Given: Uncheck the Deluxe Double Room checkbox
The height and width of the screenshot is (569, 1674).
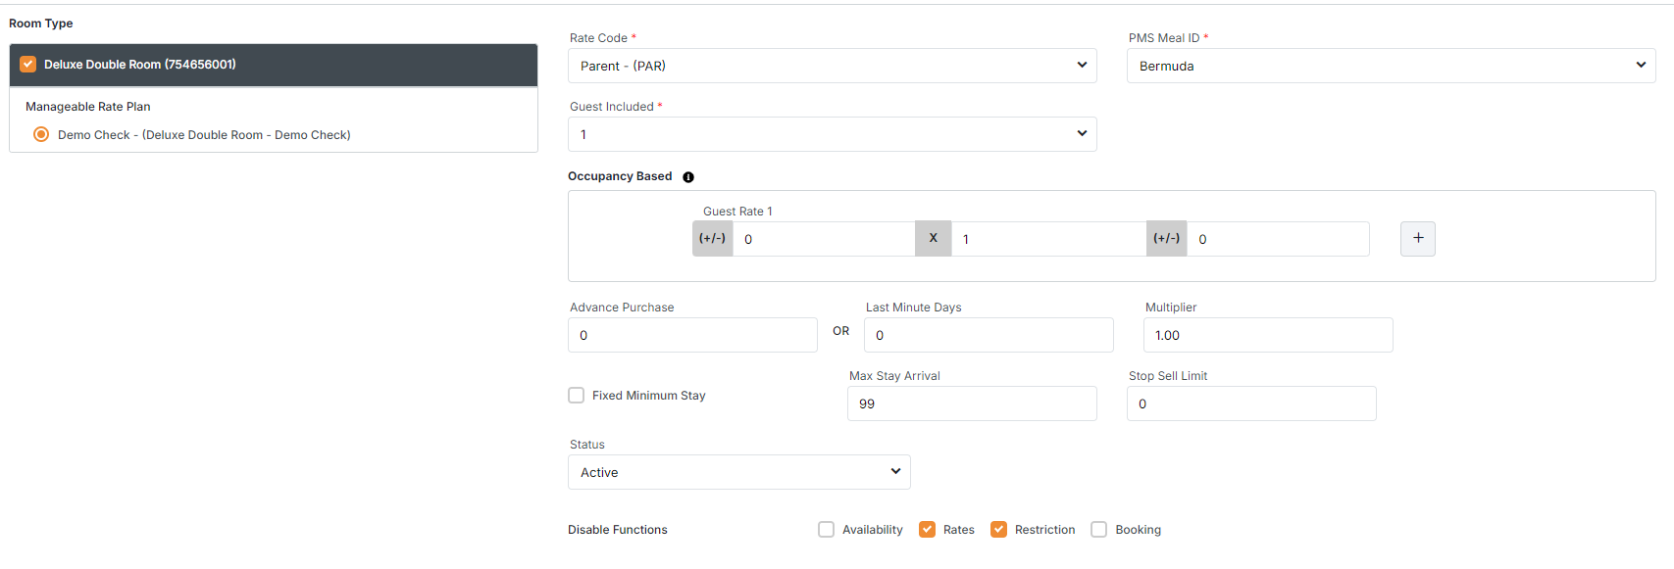Looking at the screenshot, I should click(x=28, y=65).
